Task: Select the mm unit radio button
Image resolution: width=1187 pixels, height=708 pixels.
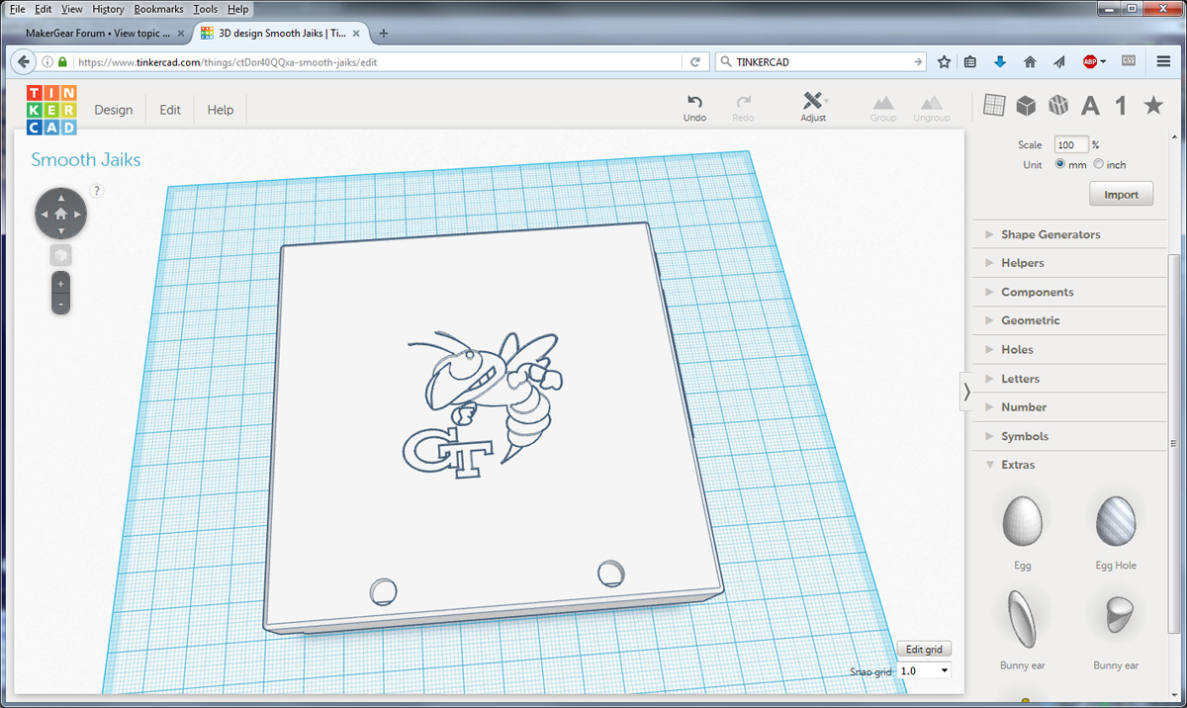Action: tap(1060, 164)
